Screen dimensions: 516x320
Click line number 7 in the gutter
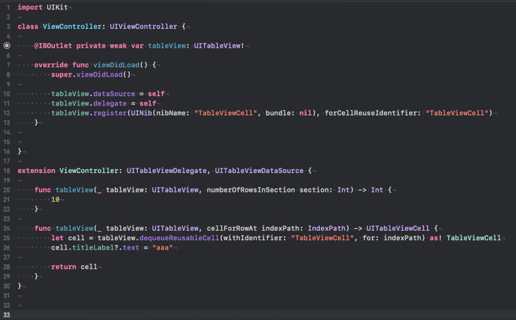(8, 65)
